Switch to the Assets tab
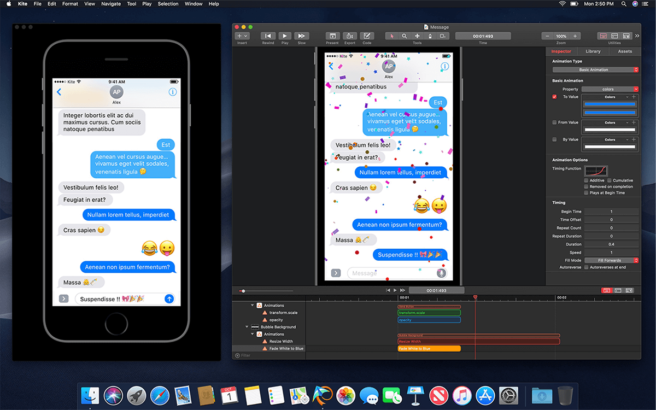 click(x=625, y=51)
